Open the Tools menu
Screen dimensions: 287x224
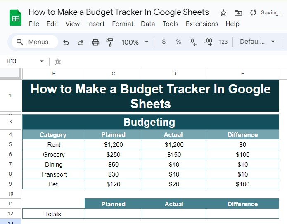171,24
